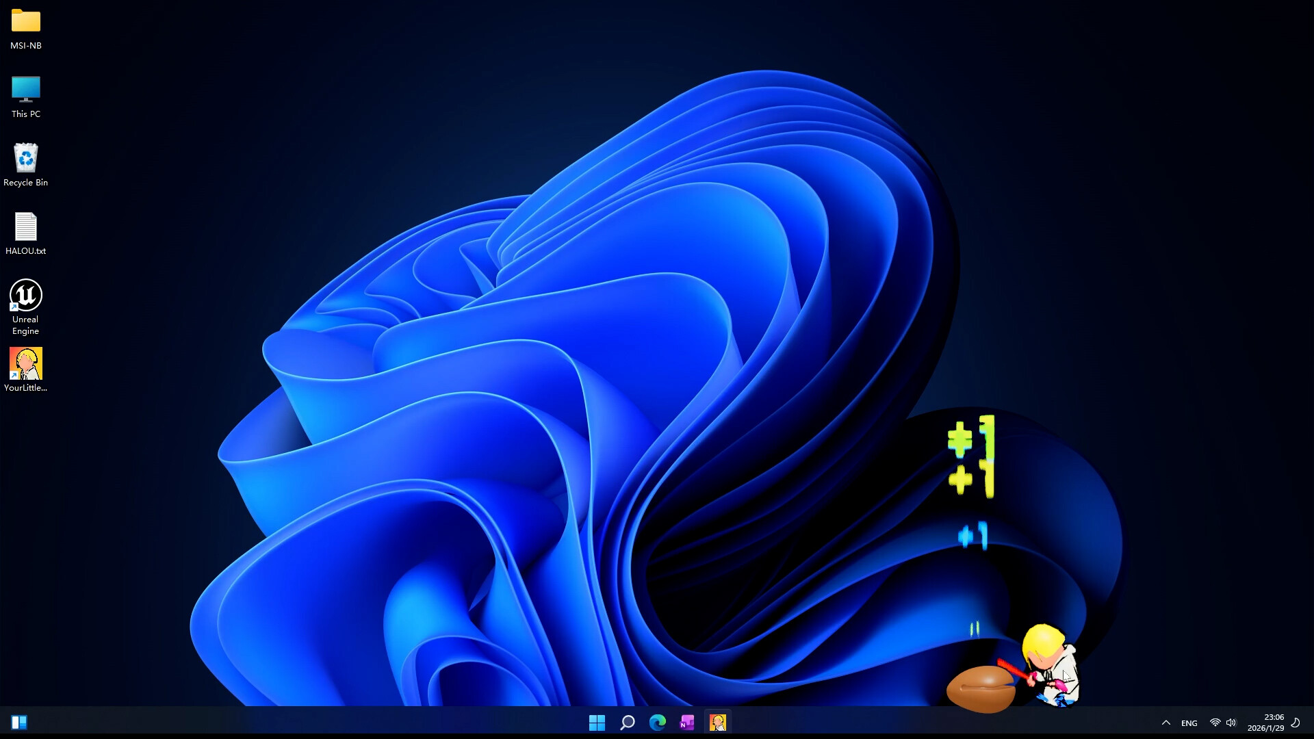1314x739 pixels.
Task: Click the widget icon at taskbar's far left
Action: 19,722
